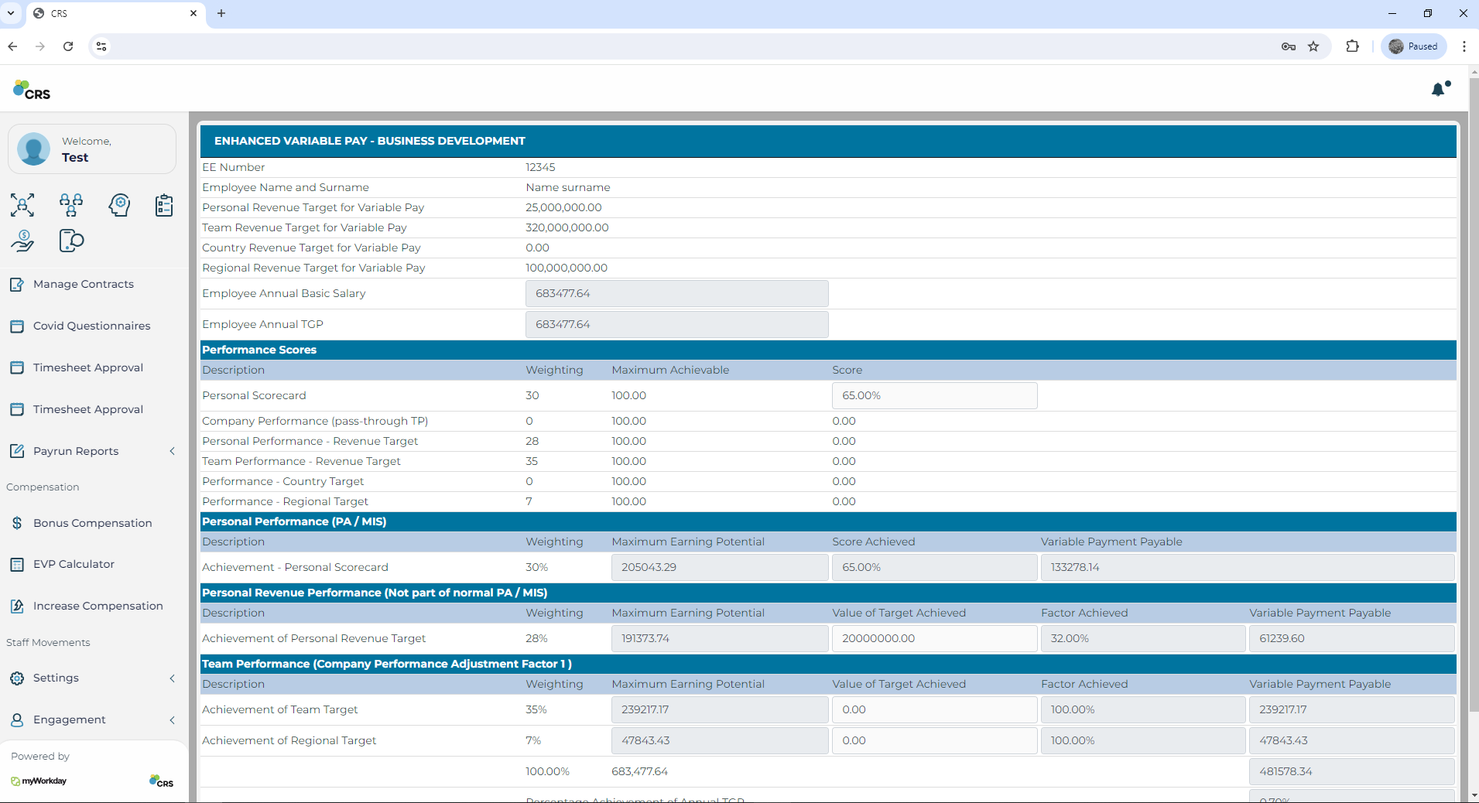Click the user avatar picture
Viewport: 1479px width, 803px height.
click(33, 149)
